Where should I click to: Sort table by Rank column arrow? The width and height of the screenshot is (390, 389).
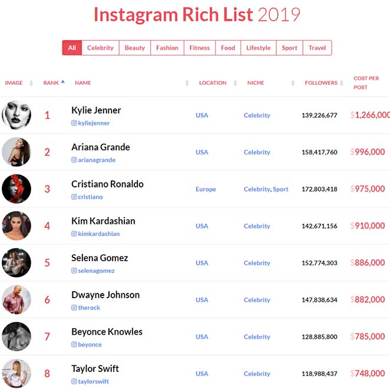tap(62, 82)
